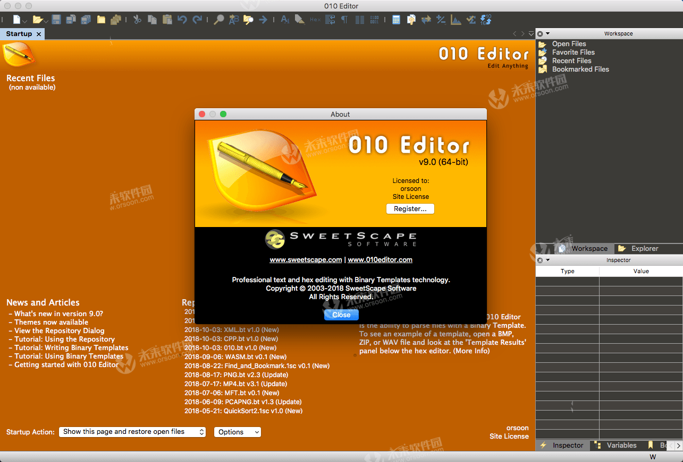The width and height of the screenshot is (683, 462).
Task: Toggle show whitespace pilcrow icon
Action: point(344,20)
